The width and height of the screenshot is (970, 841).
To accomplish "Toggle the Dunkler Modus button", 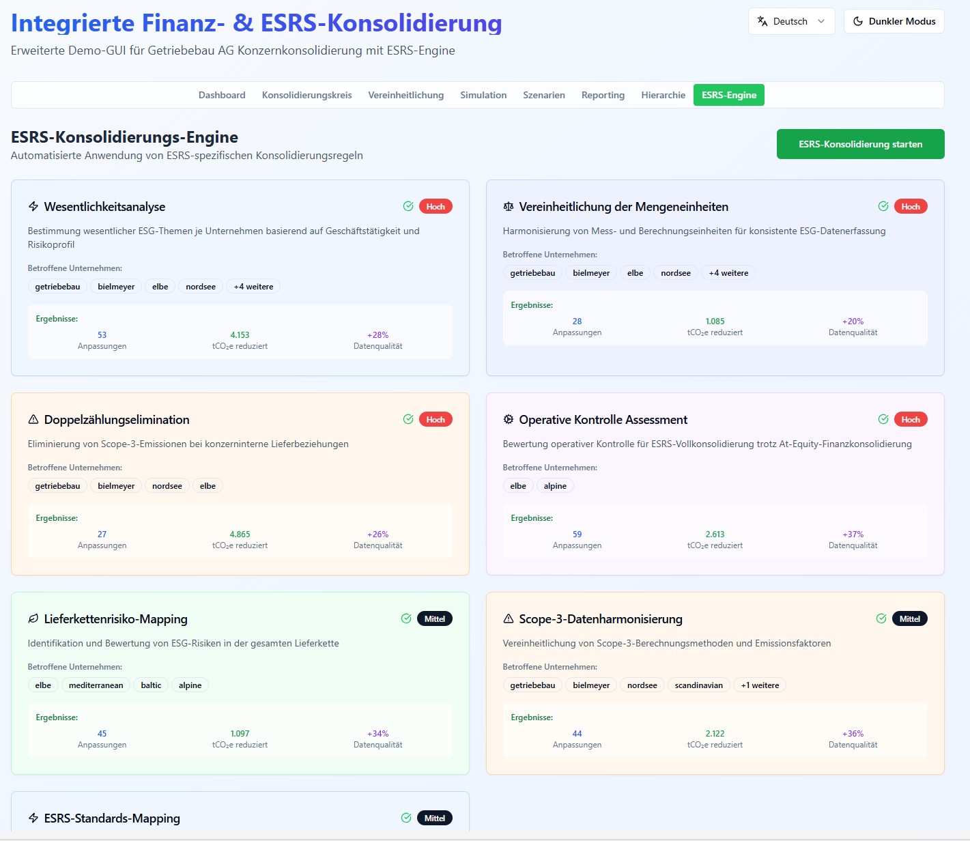I will tap(894, 21).
